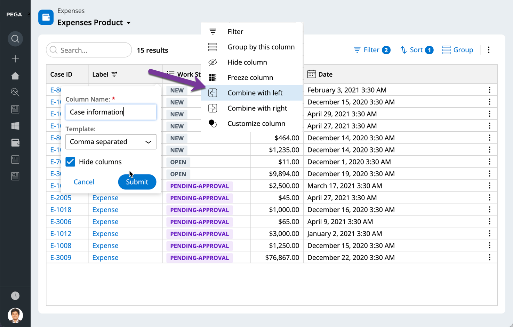Open Expense label link in E-3009 row

point(105,257)
